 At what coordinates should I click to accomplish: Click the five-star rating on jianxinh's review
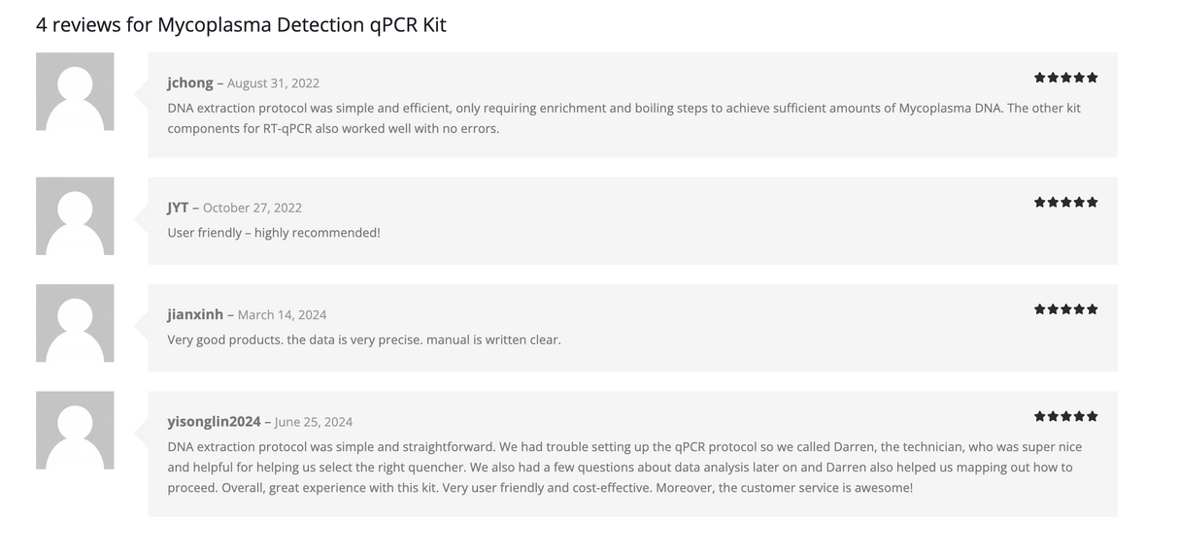[x=1065, y=309]
